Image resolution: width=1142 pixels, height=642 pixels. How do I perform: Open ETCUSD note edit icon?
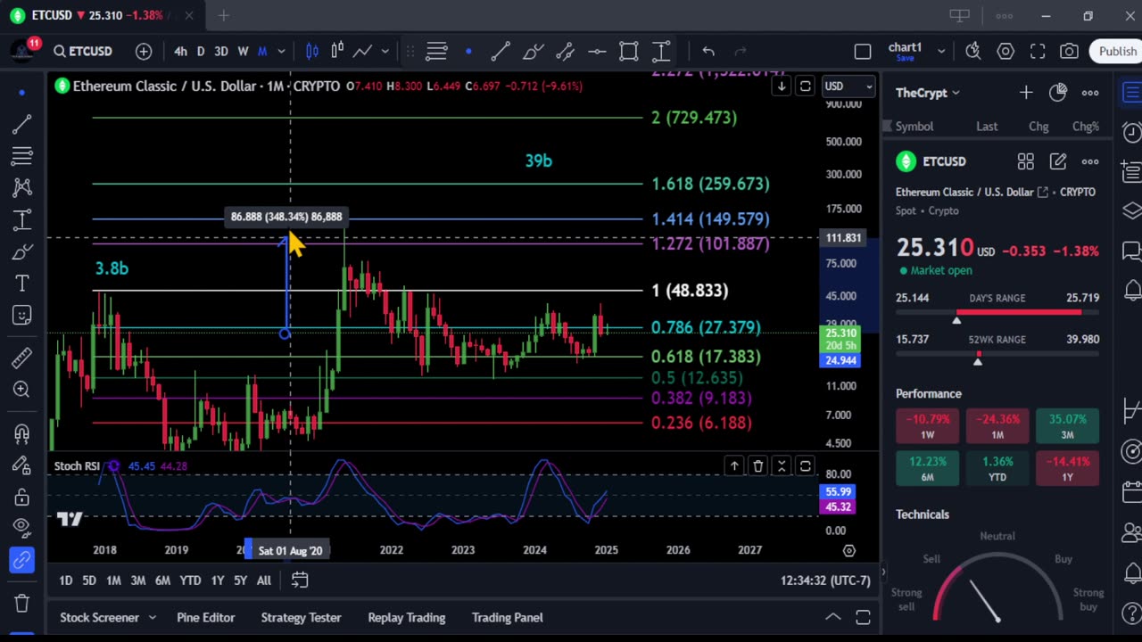coord(1058,161)
